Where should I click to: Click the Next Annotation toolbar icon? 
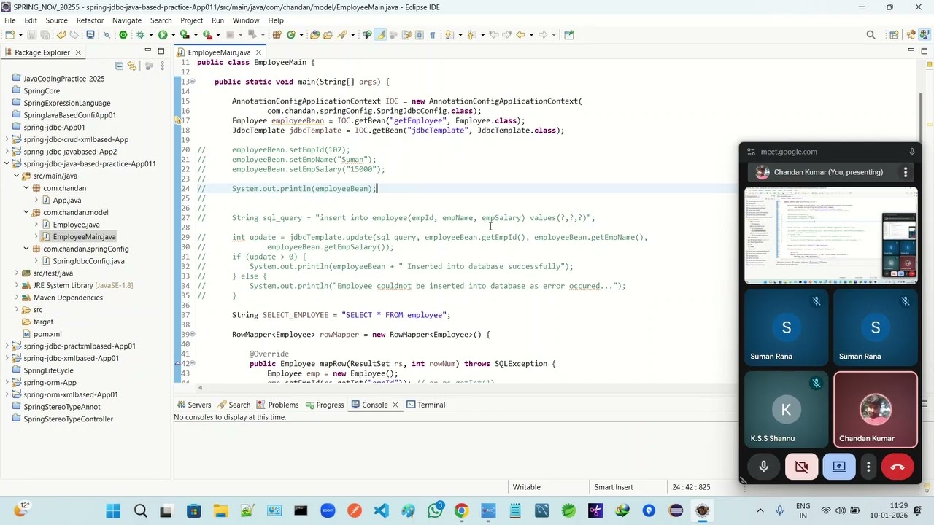pyautogui.click(x=448, y=34)
